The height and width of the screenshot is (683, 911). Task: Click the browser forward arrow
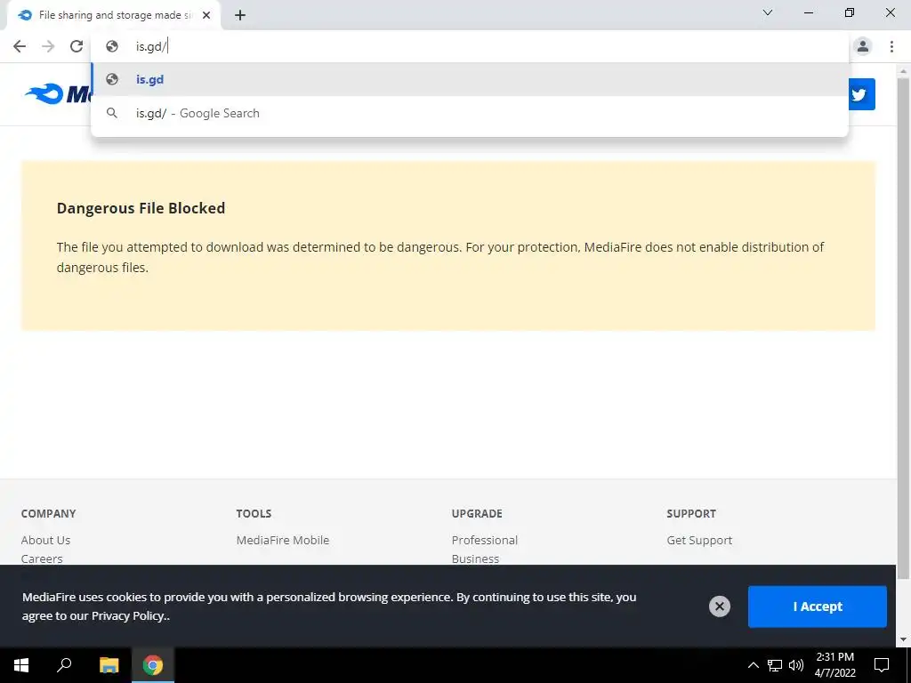pos(48,46)
